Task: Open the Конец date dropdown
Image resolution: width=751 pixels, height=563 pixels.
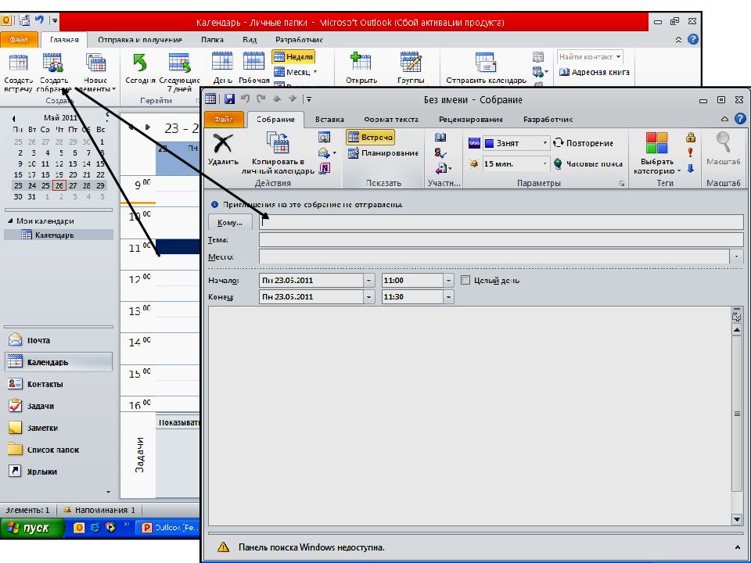Action: [368, 297]
